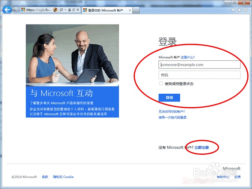252x189 pixels.
Task: Refresh the page with the reload icon
Action: tap(74, 10)
